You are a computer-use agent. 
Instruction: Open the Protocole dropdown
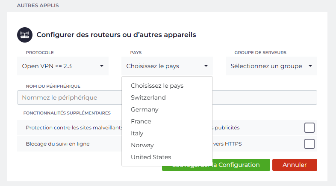tap(63, 66)
